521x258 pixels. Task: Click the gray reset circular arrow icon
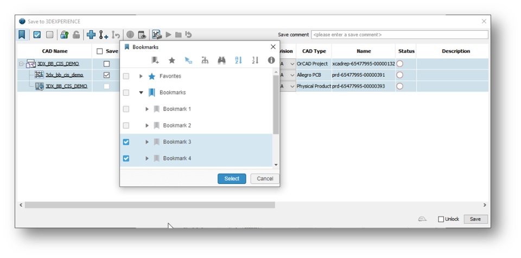click(188, 35)
